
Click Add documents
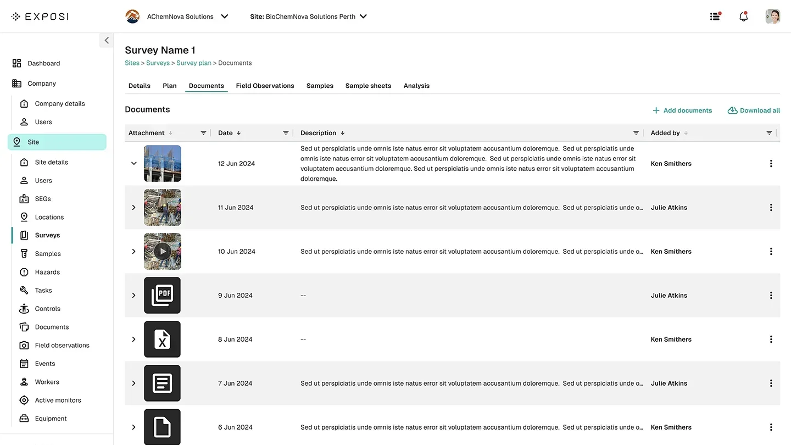[682, 110]
